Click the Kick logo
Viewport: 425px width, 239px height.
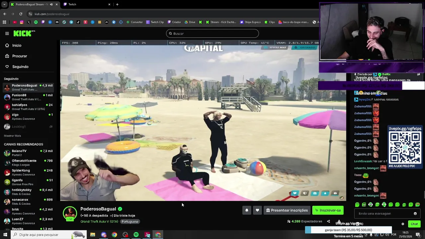tap(24, 34)
